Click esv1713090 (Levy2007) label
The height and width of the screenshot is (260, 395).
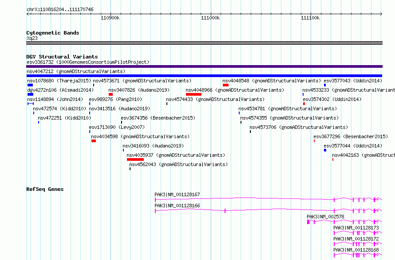tap(117, 127)
